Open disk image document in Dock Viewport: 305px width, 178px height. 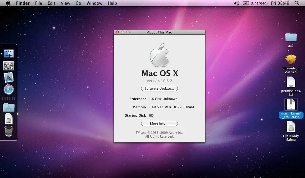pyautogui.click(x=9, y=119)
